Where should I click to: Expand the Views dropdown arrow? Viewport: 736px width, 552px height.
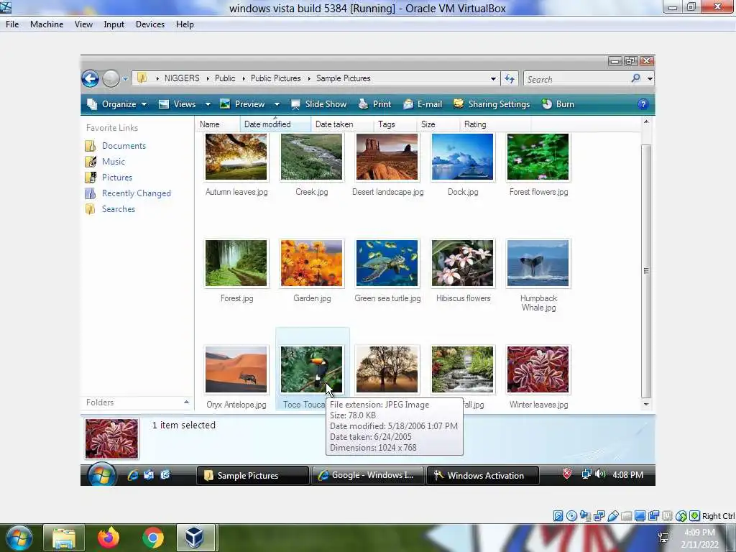(x=208, y=104)
